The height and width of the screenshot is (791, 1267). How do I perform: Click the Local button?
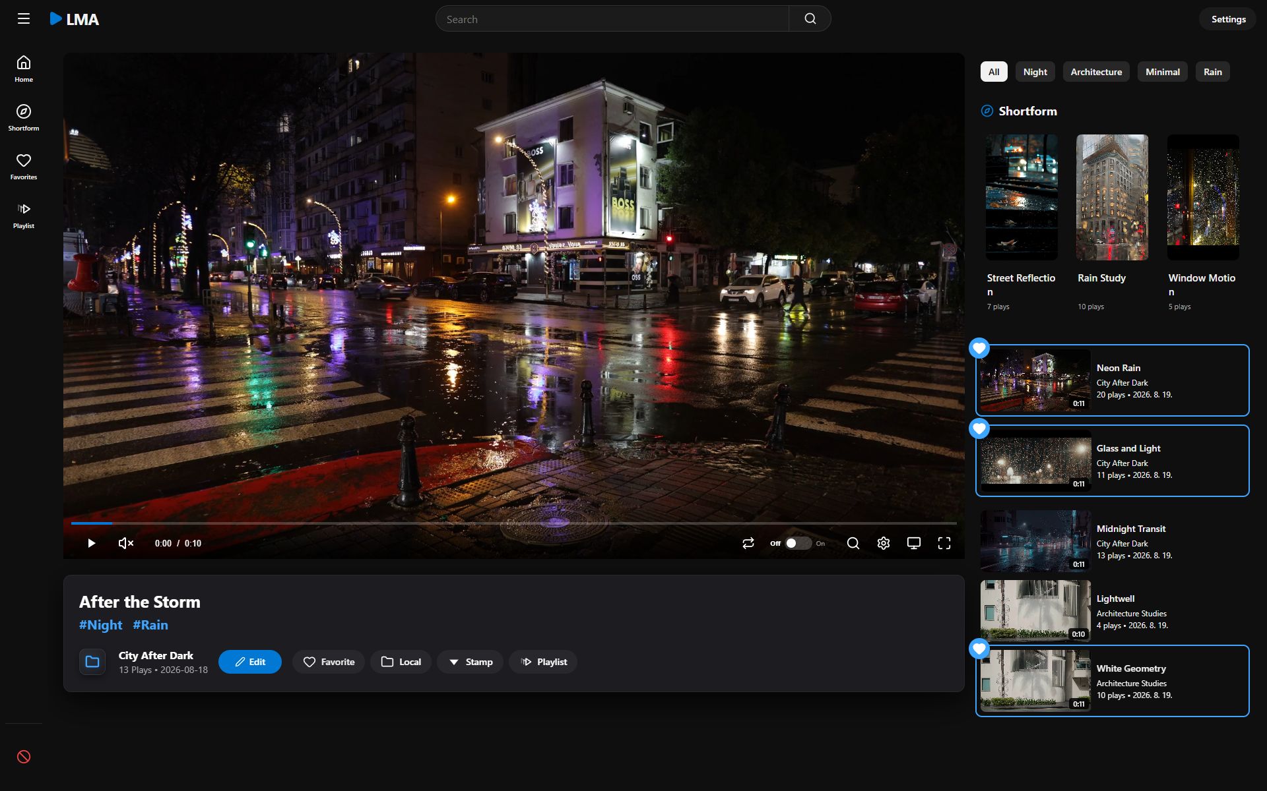401,662
